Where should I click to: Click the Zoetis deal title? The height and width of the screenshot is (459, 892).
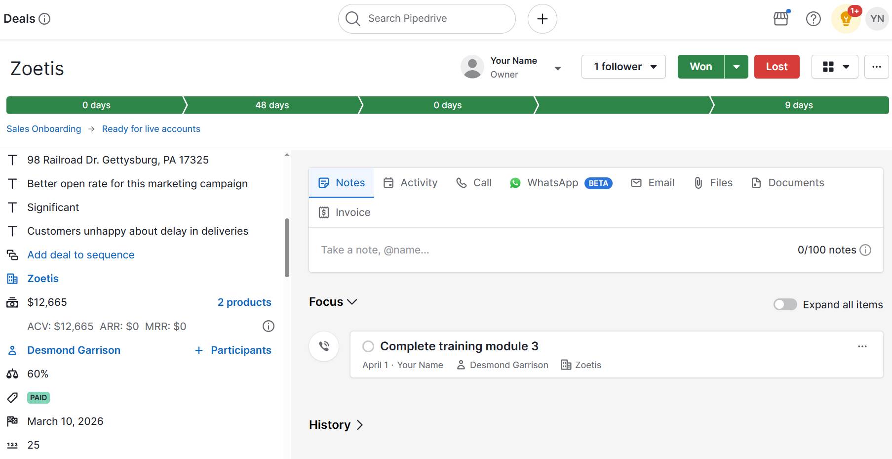37,69
